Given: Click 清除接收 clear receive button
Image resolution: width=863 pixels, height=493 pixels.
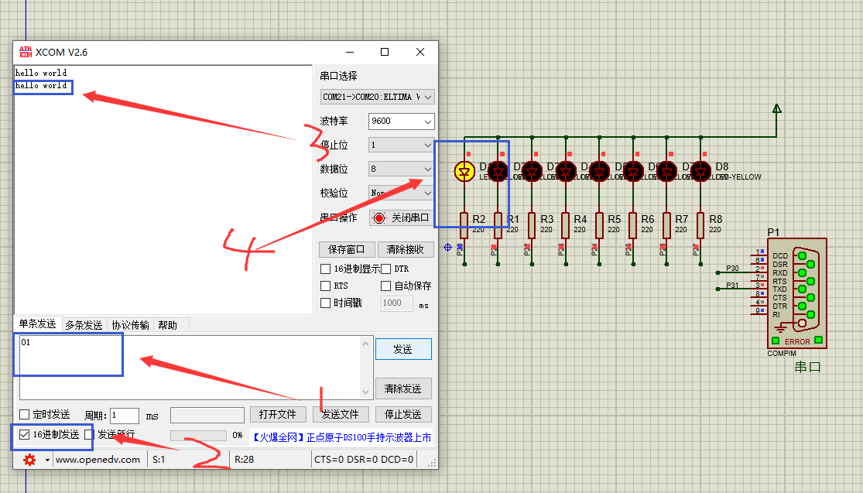Looking at the screenshot, I should [406, 249].
